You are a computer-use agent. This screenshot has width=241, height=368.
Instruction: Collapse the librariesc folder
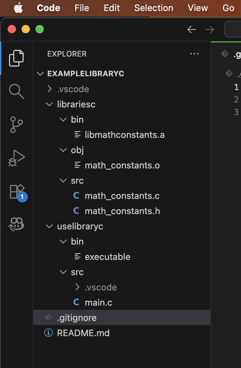click(76, 104)
